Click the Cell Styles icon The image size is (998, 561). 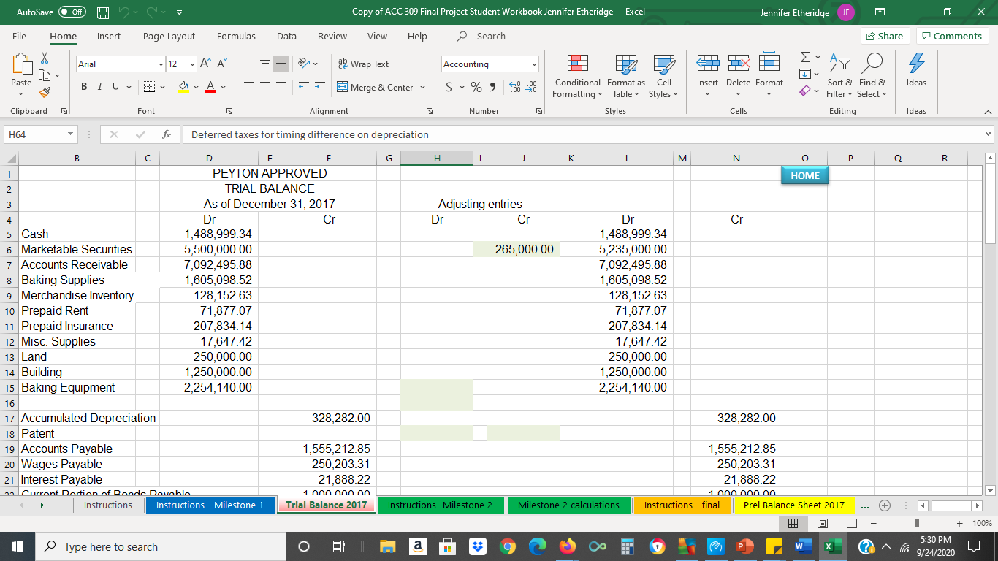coord(663,77)
